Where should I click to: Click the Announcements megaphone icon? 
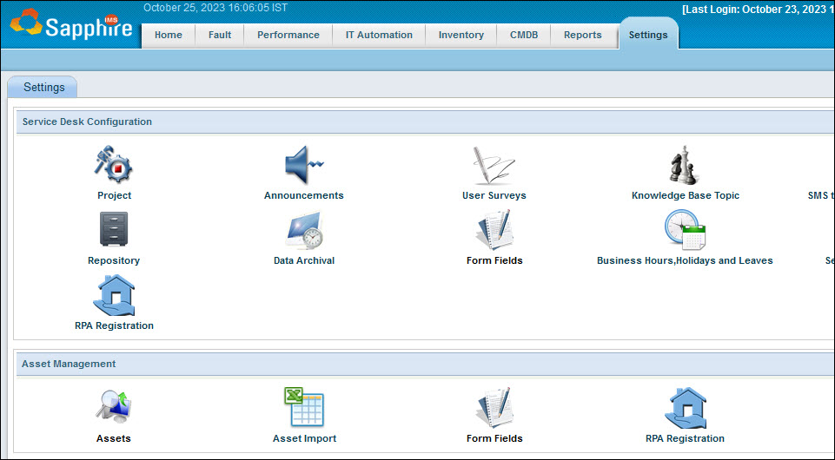pos(303,166)
